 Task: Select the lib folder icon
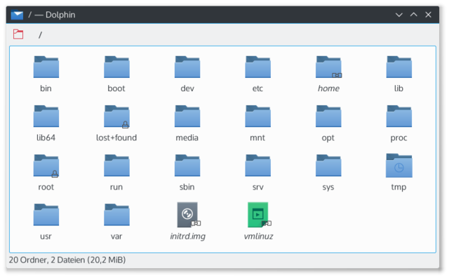click(399, 67)
